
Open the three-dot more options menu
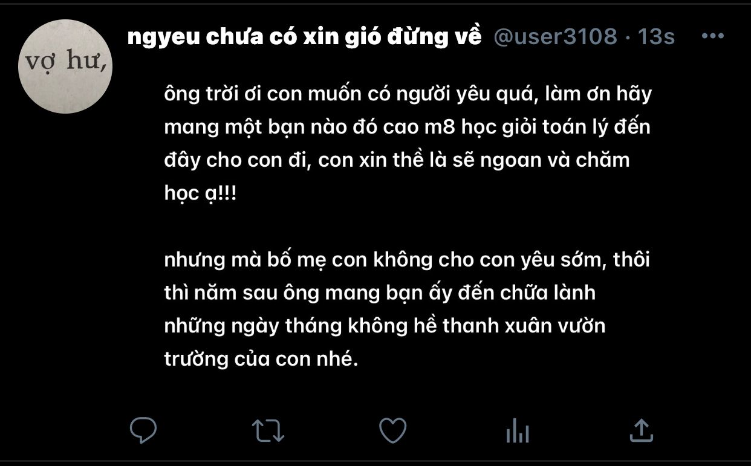(x=712, y=36)
